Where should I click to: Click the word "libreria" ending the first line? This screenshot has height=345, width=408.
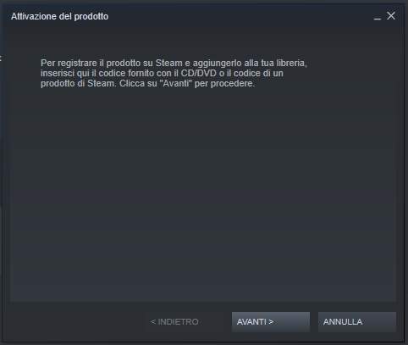pos(291,63)
